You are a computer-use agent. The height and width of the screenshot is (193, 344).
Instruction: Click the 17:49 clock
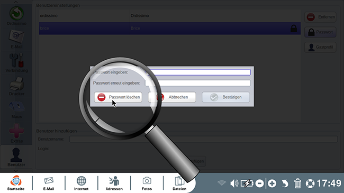[329, 183]
